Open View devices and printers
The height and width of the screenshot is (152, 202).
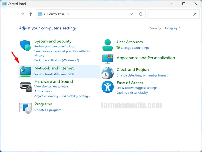[52, 87]
